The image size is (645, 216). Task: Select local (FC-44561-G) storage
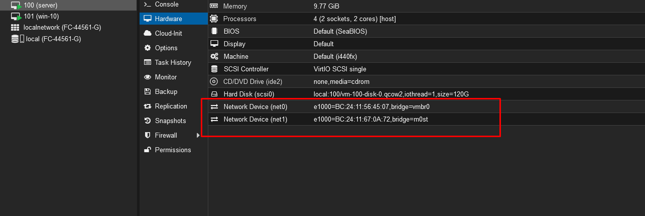53,39
